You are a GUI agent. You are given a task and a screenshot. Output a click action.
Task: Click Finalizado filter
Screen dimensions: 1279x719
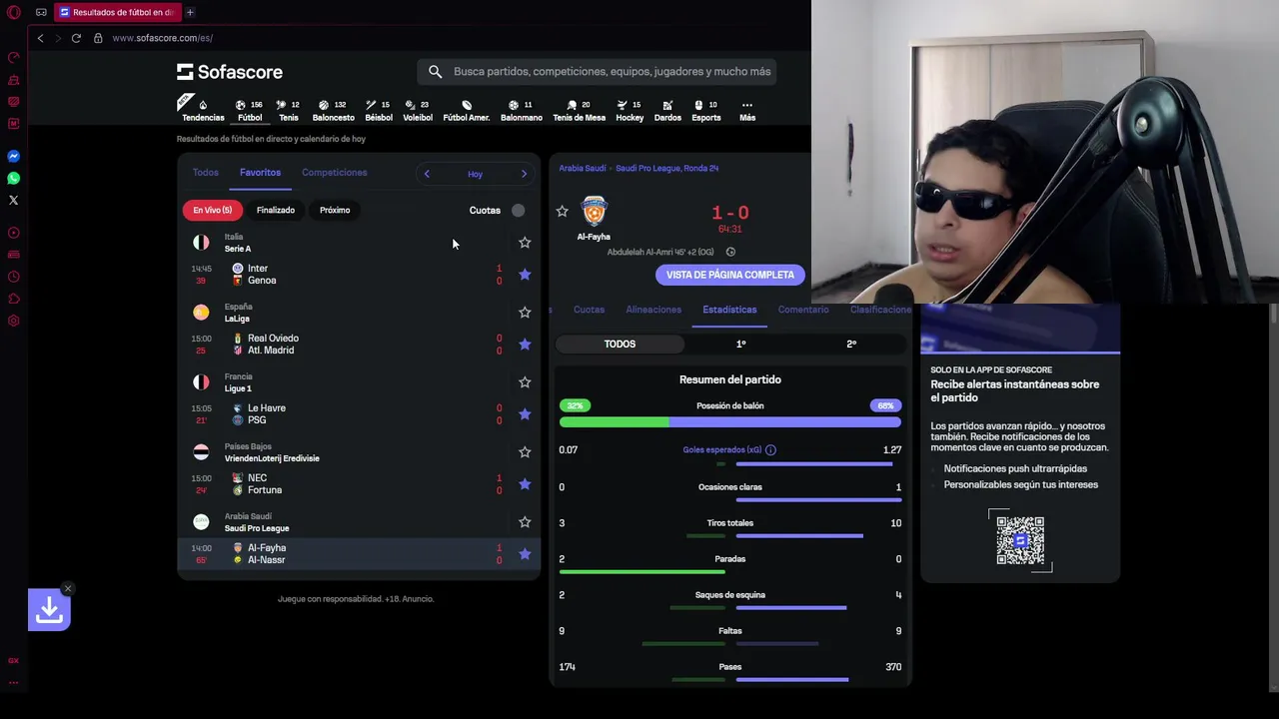click(x=276, y=210)
